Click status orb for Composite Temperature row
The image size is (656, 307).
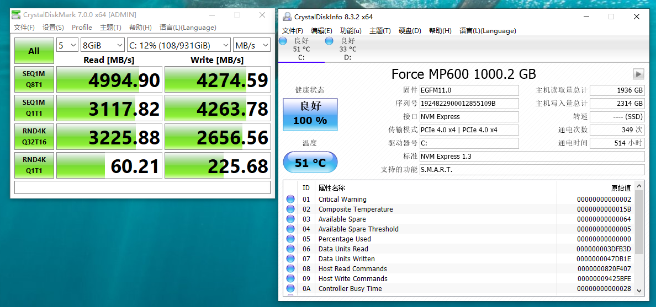tap(290, 209)
